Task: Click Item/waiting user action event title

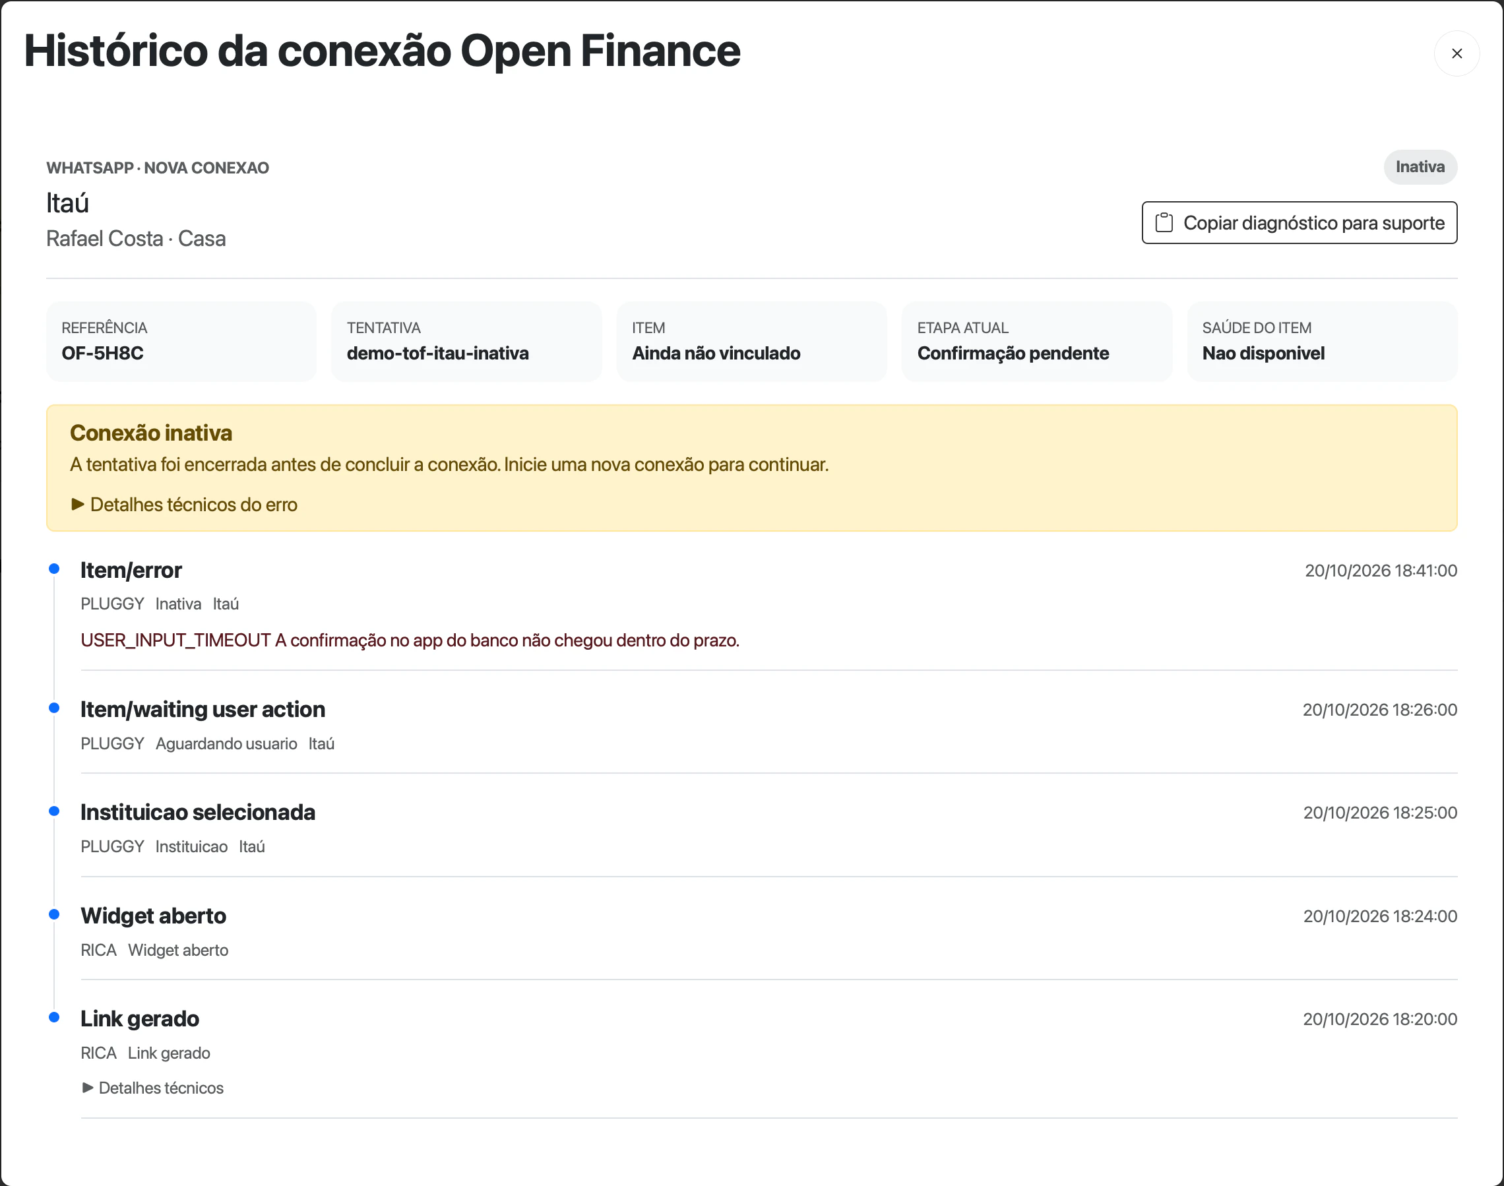Action: [x=203, y=709]
